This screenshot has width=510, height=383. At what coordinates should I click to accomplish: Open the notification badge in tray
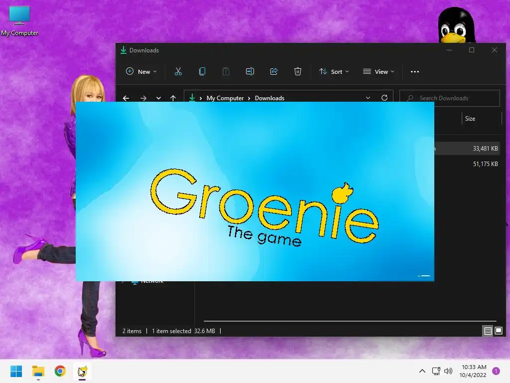tap(496, 371)
